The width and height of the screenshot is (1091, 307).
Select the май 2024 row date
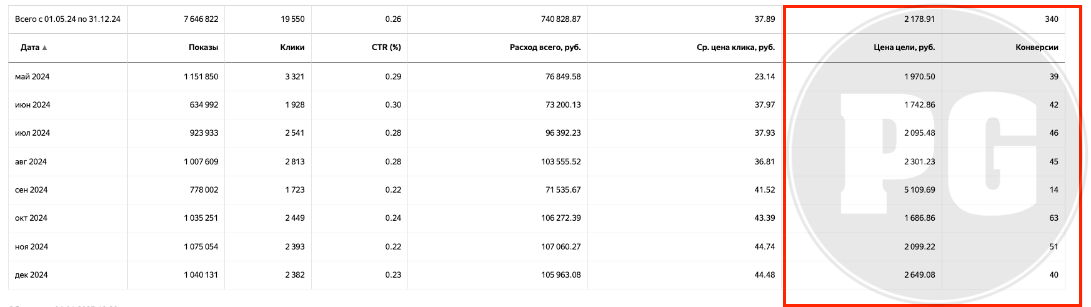[32, 77]
